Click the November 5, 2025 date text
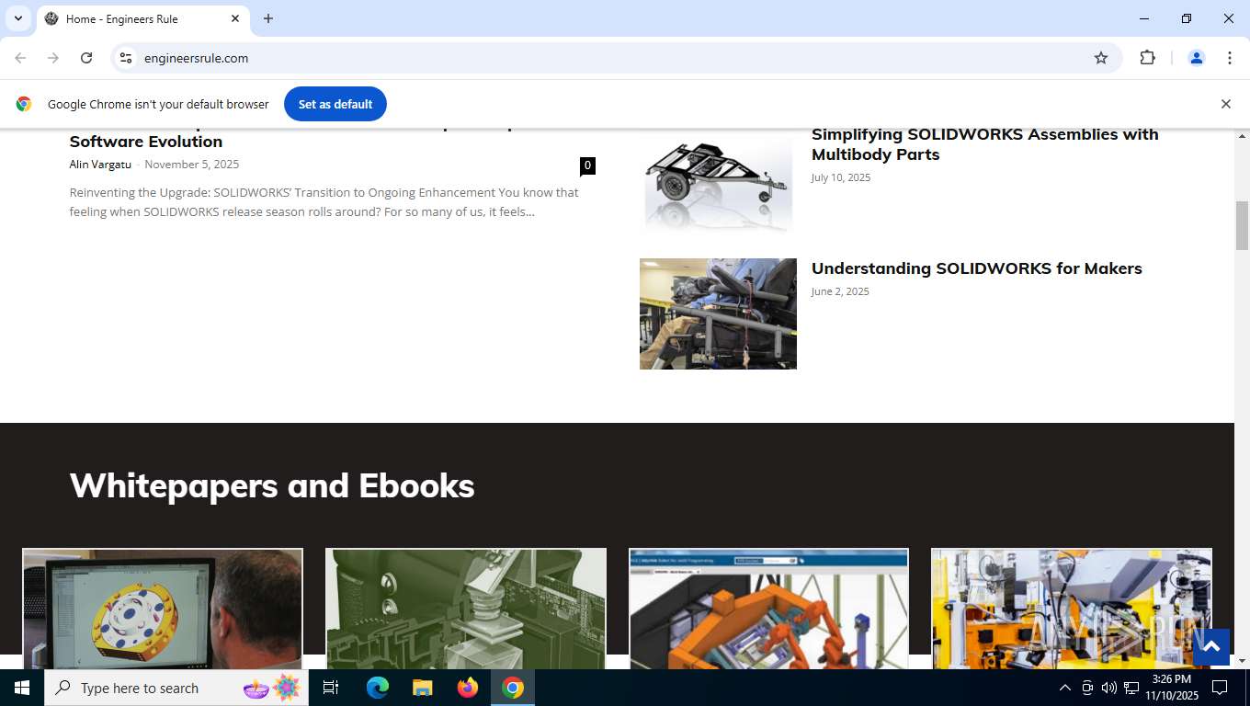 (191, 165)
